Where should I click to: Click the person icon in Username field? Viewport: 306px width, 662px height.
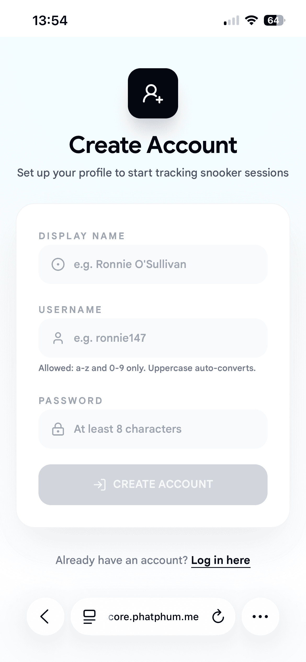click(x=58, y=338)
